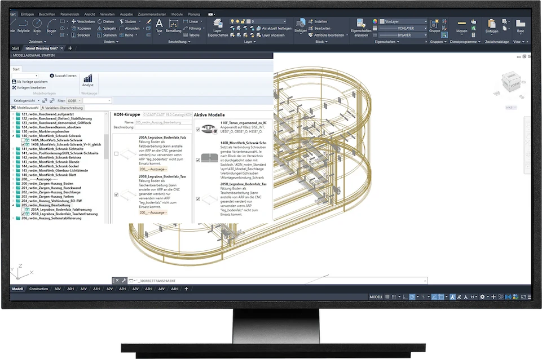Open the VONLAYER lineweight dropdown
The image size is (542, 359).
click(x=403, y=28)
